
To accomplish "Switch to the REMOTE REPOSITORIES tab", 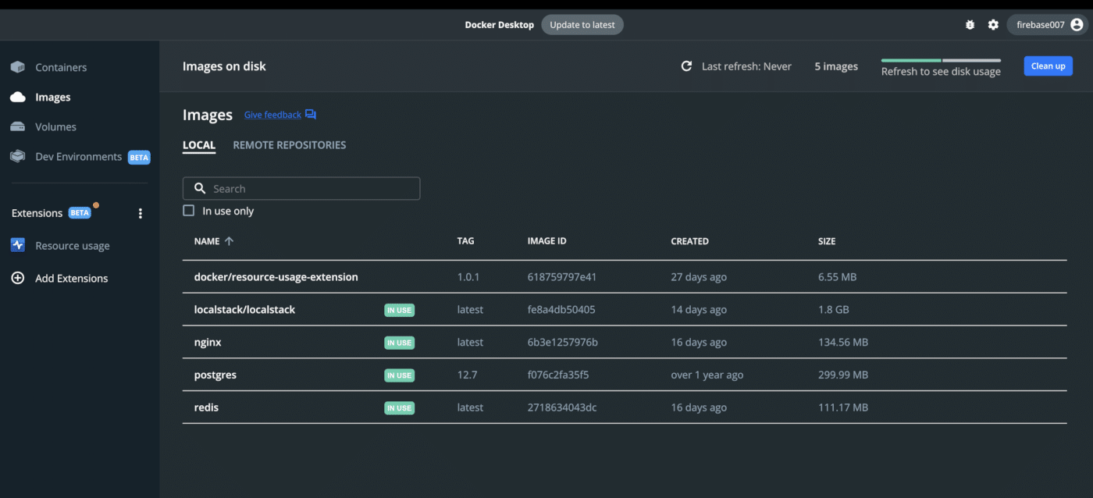I will point(289,144).
